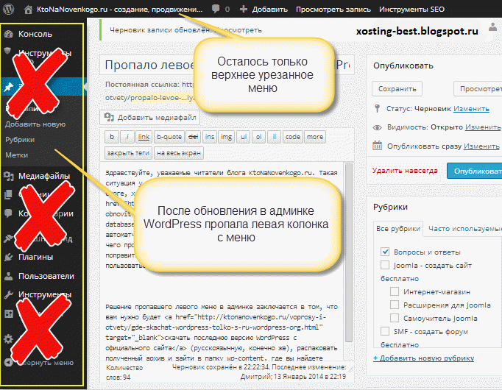Viewport: 502px width, 390px height.
Task: Click Изменить next to Статус: Черновик
Action: tap(471, 109)
